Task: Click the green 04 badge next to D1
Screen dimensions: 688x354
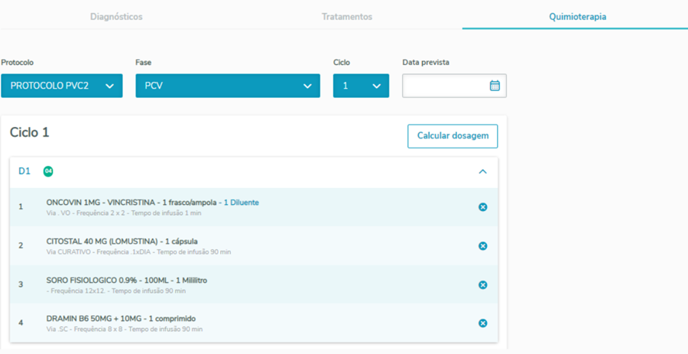Action: (x=48, y=171)
